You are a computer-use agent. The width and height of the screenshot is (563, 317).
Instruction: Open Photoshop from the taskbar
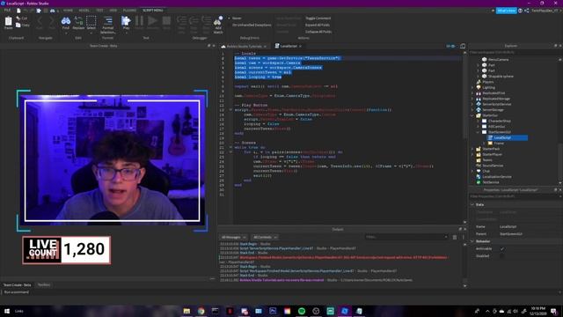273,311
